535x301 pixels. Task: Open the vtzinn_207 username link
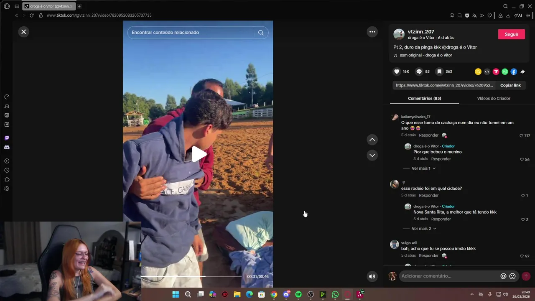pyautogui.click(x=421, y=32)
